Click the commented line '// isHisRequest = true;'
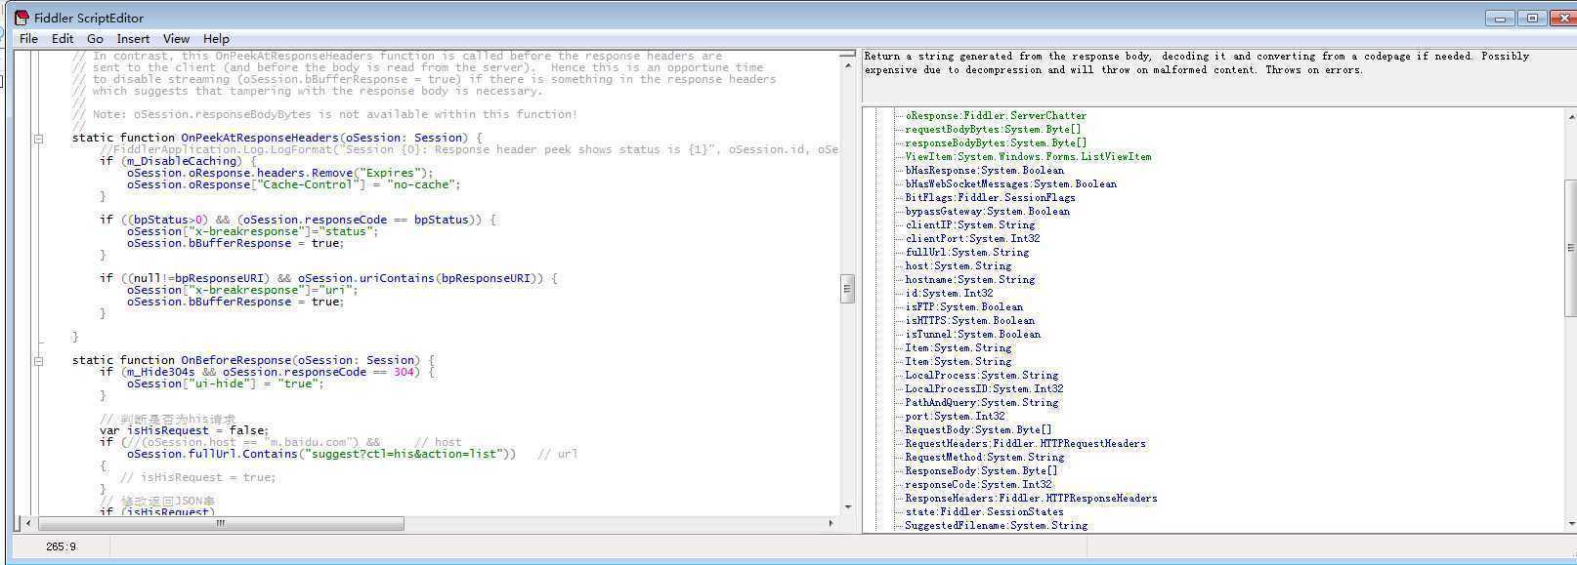Screen dimensions: 1577x565 point(197,478)
